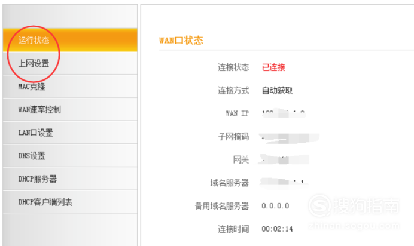414x246 pixels.
Task: Click the 连接状态 label
Action: coord(233,67)
